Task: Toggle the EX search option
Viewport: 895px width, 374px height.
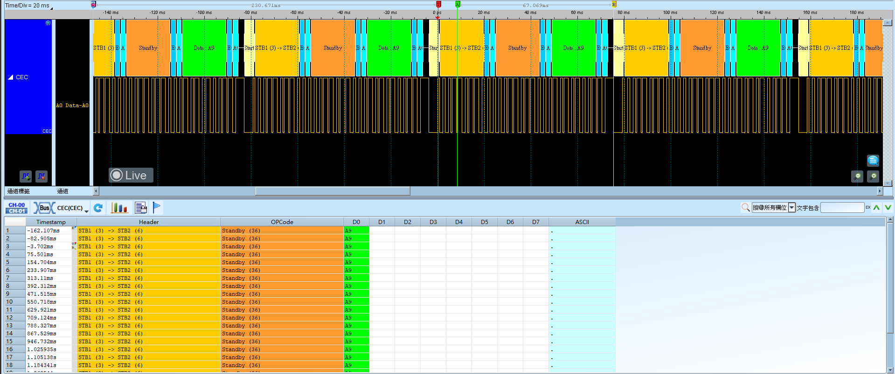Action: click(x=868, y=208)
